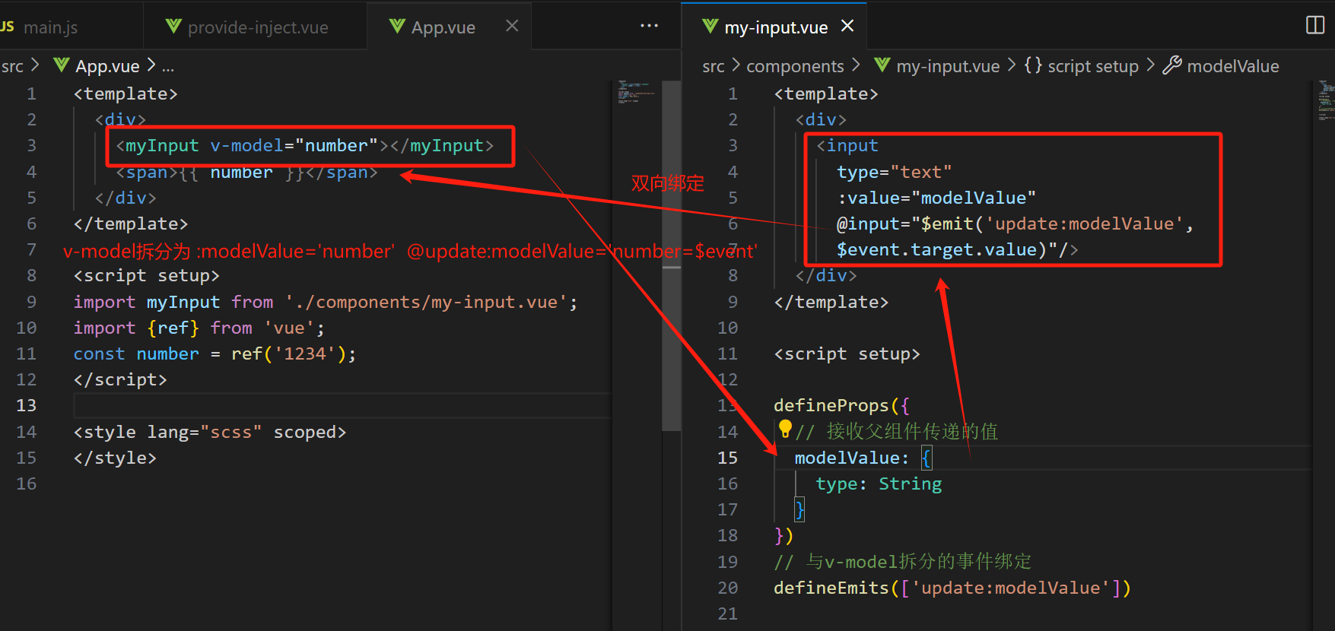Click the import {ref} from 'vue' line
The height and width of the screenshot is (631, 1335).
pyautogui.click(x=199, y=328)
